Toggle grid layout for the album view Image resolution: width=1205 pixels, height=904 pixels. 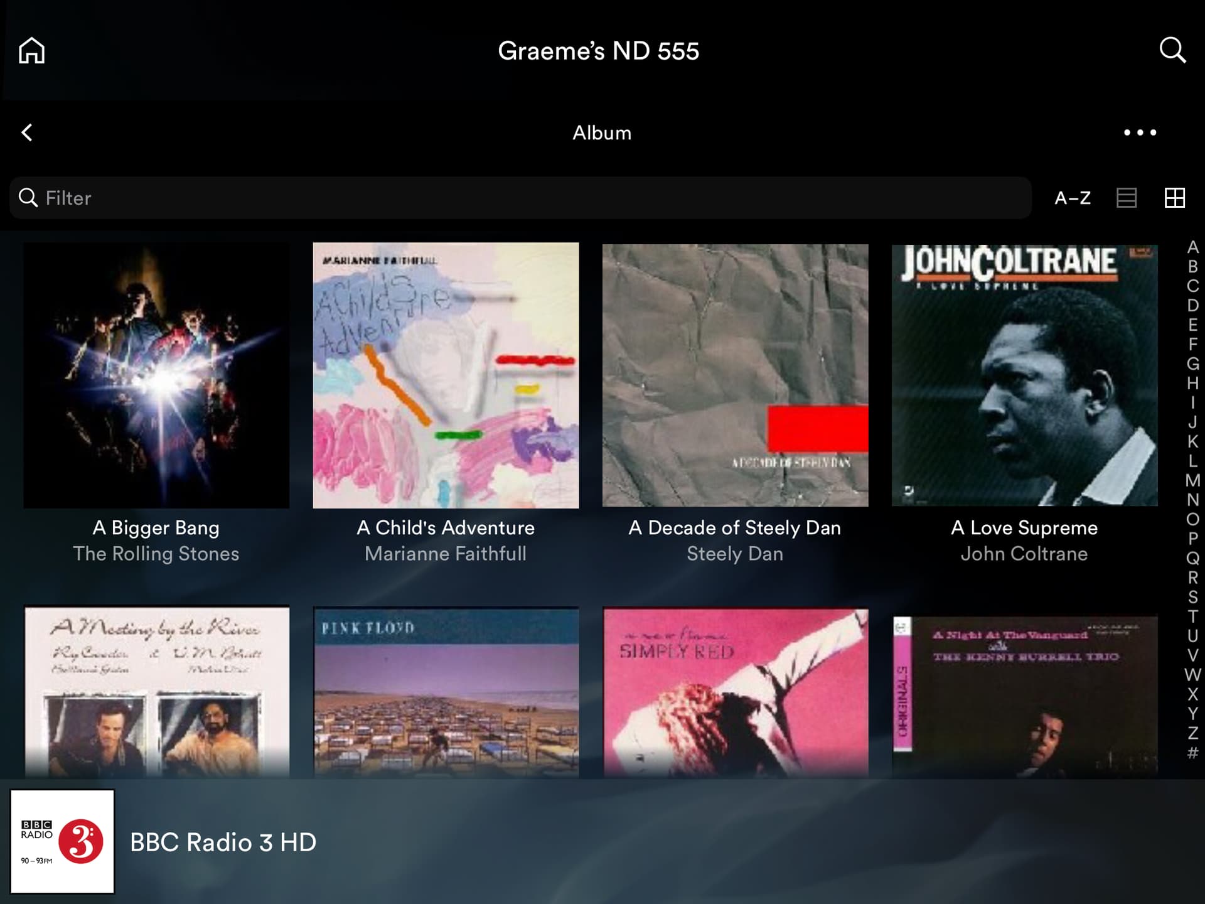(x=1175, y=198)
